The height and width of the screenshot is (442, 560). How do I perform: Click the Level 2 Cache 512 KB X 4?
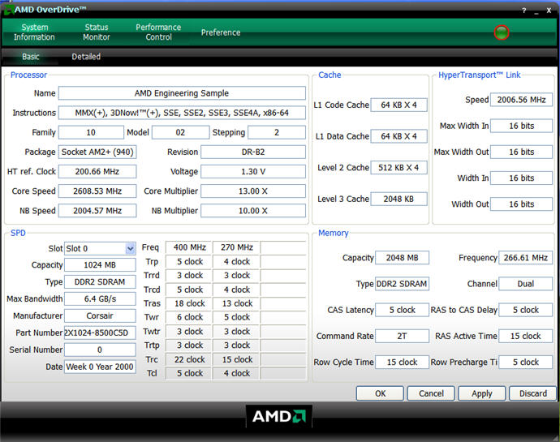(399, 167)
